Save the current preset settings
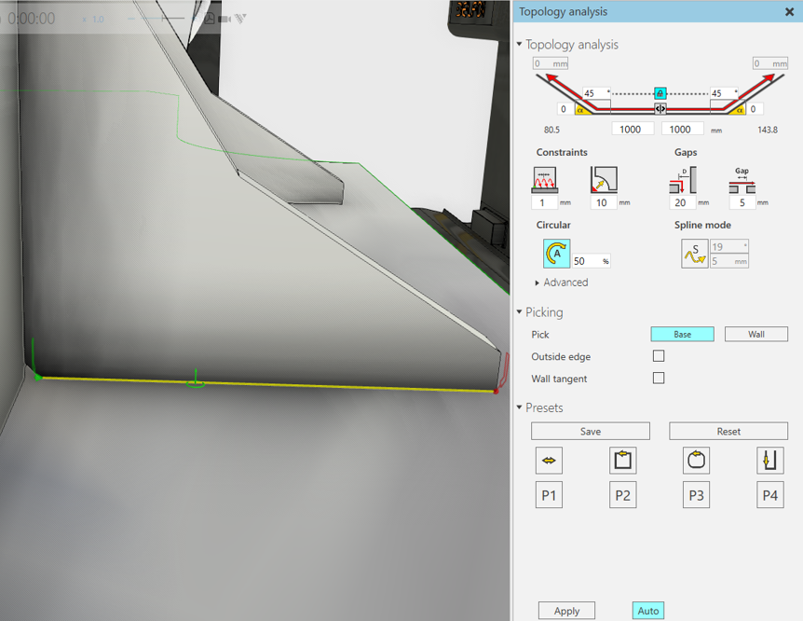803x621 pixels. pos(590,431)
